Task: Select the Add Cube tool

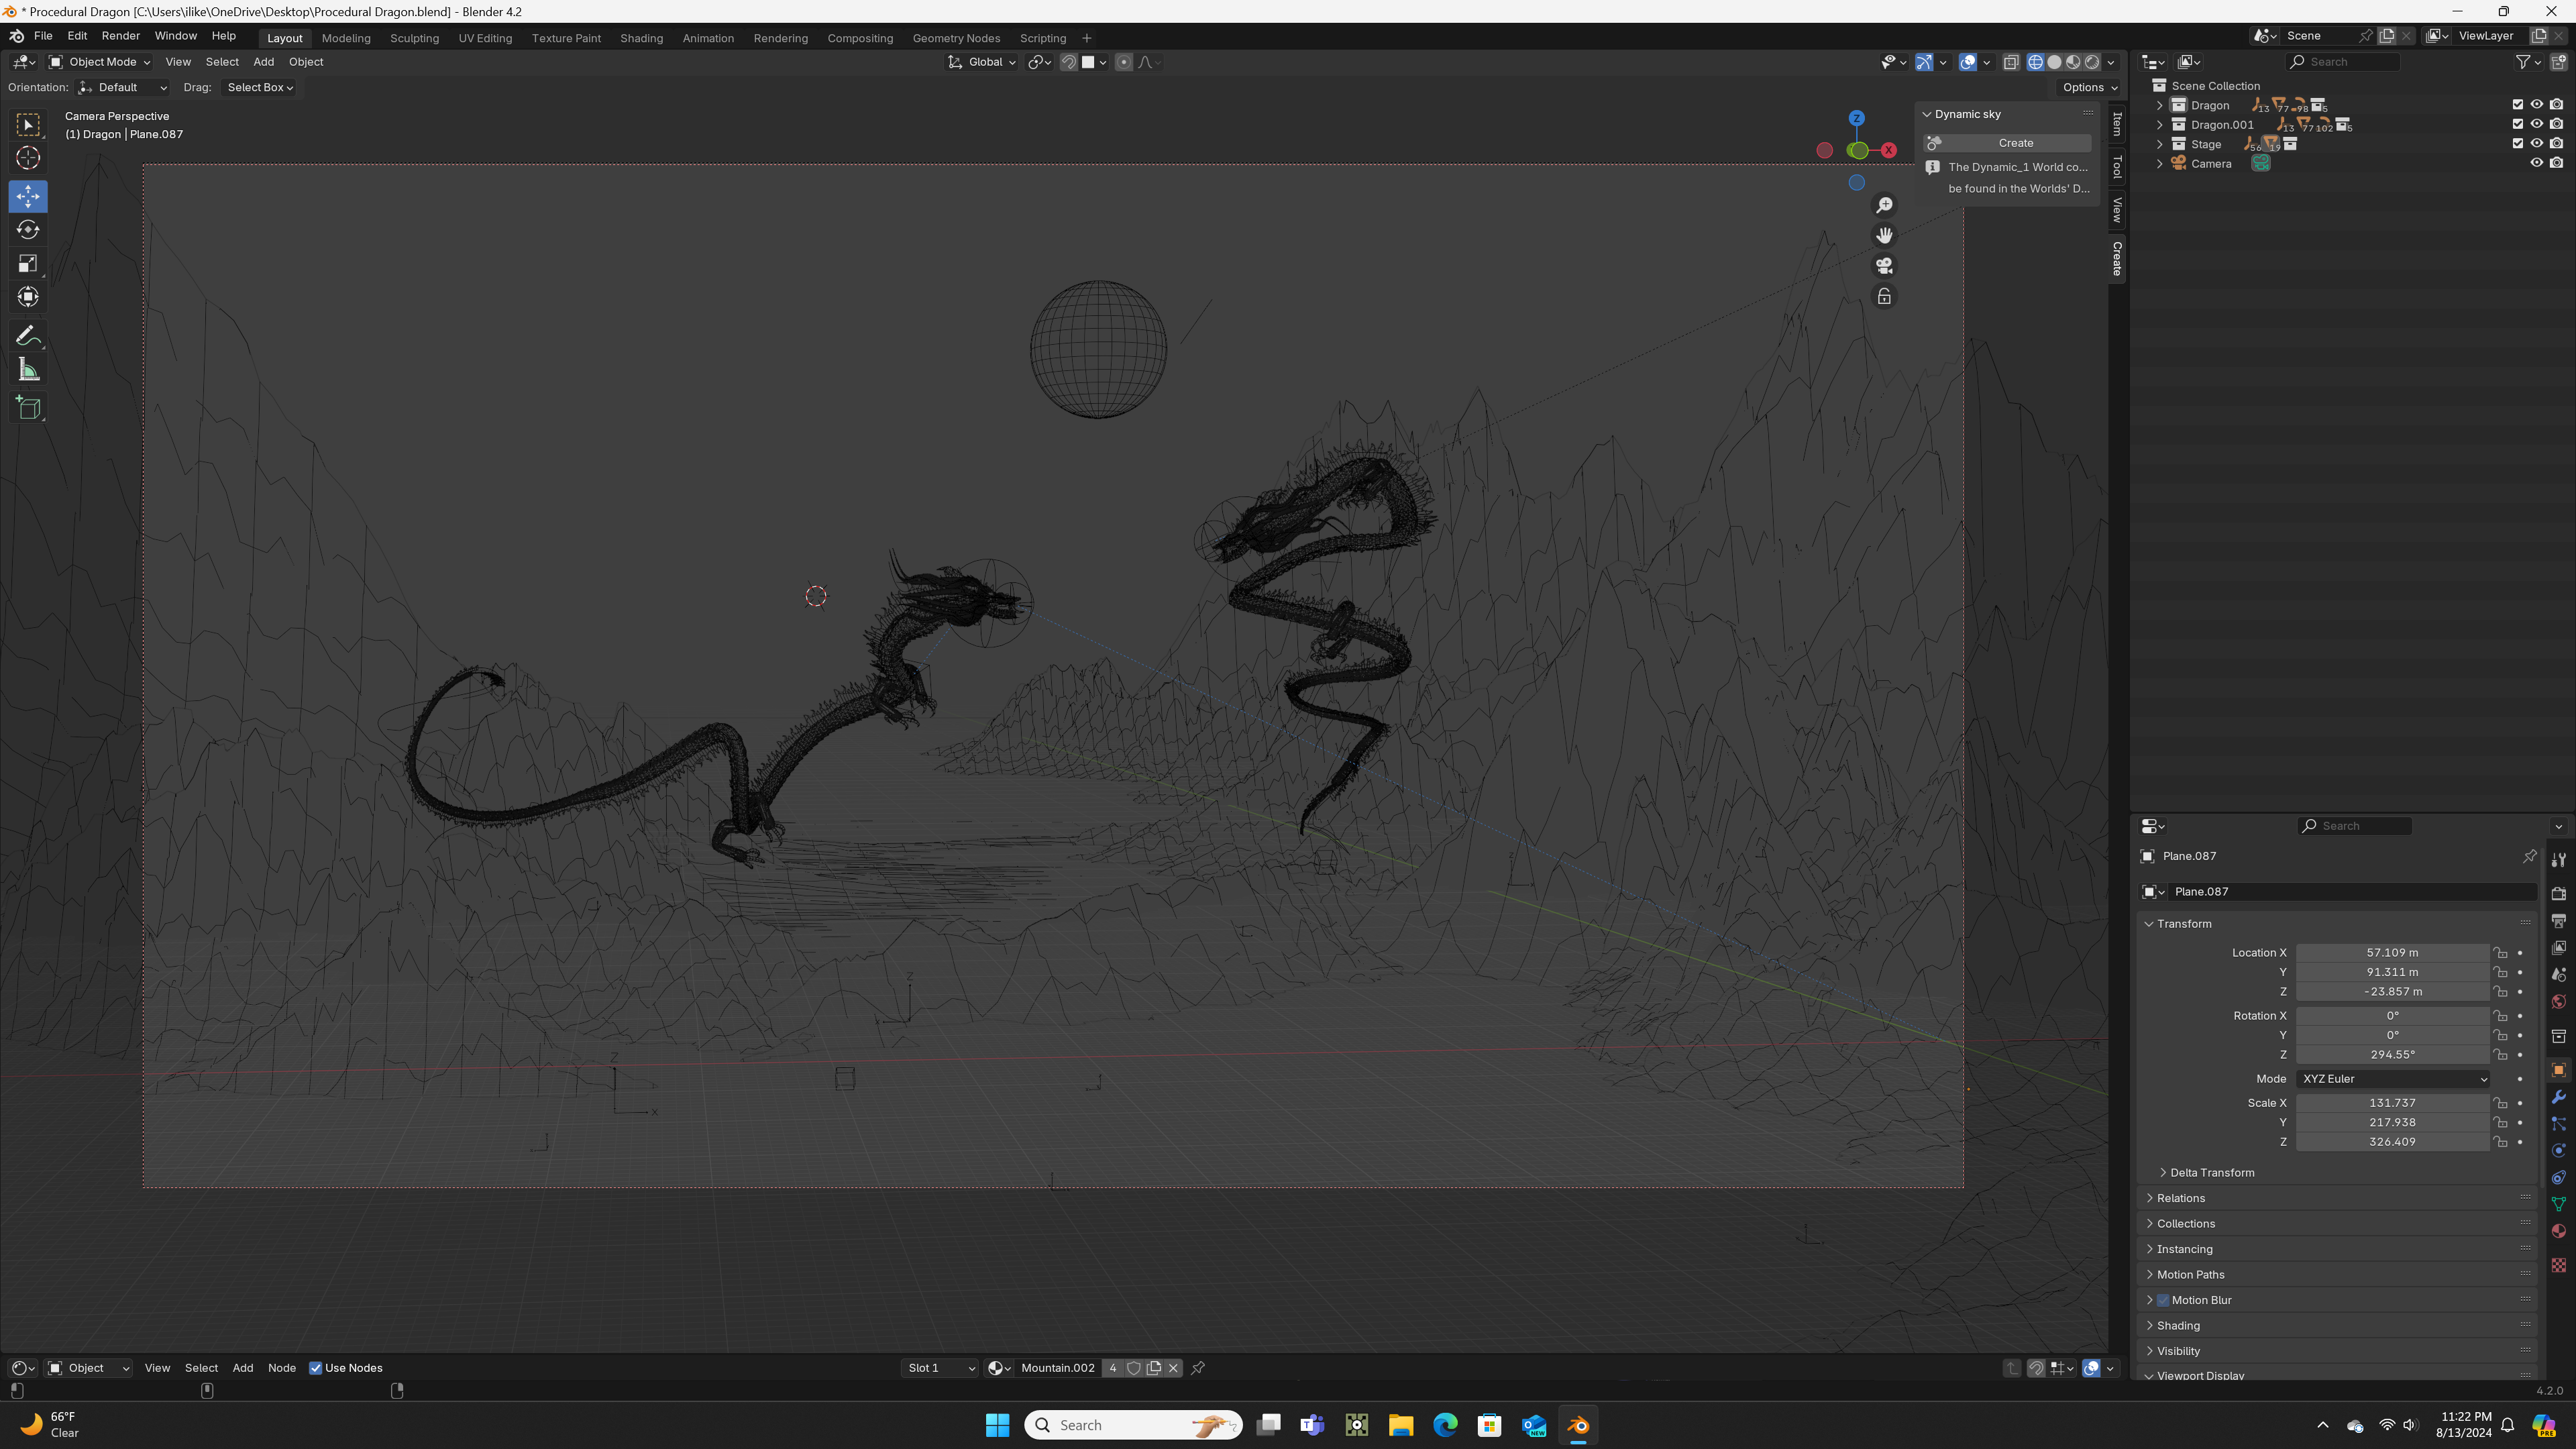Action: pyautogui.click(x=28, y=408)
